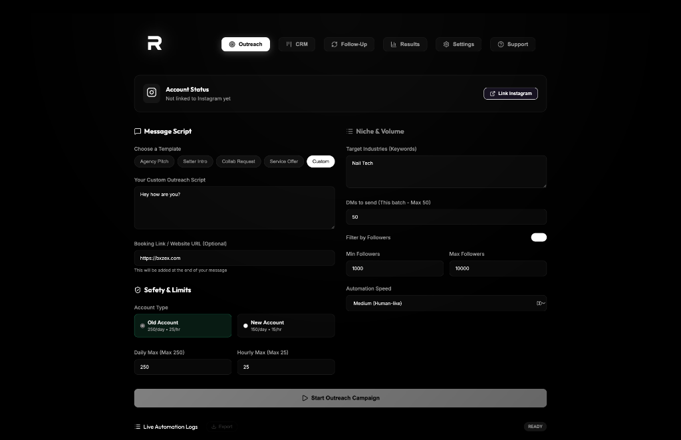Viewport: 681px width, 440px height.
Task: Select the Collab Request template
Action: click(238, 161)
